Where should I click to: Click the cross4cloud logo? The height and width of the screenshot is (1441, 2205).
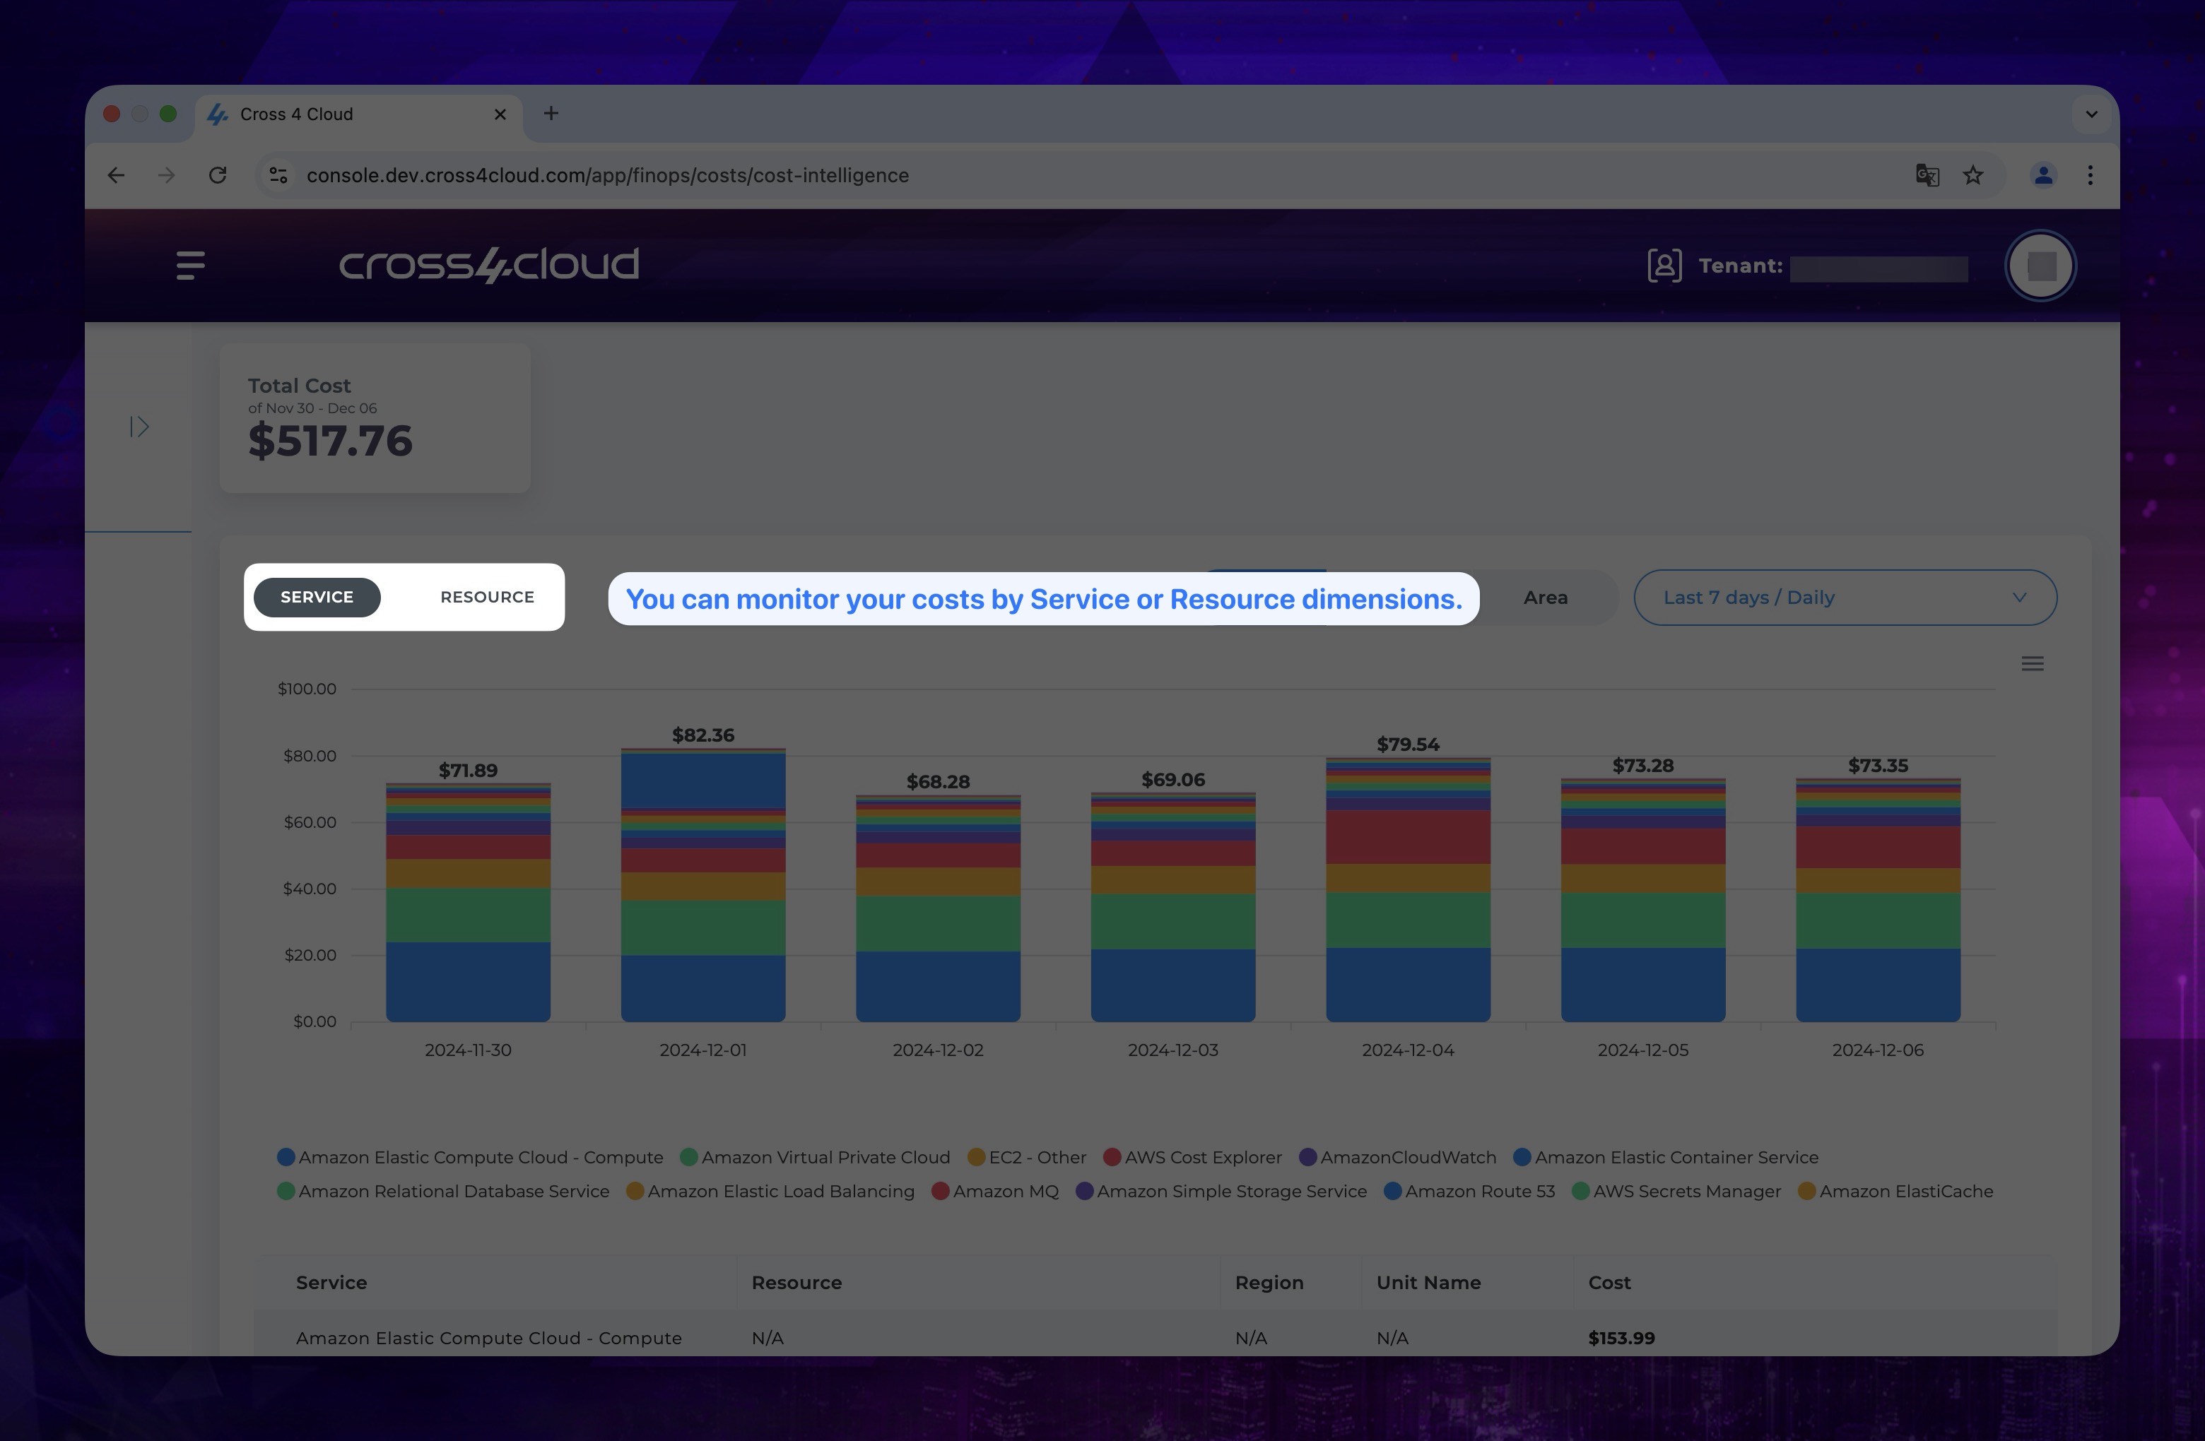pyautogui.click(x=489, y=265)
